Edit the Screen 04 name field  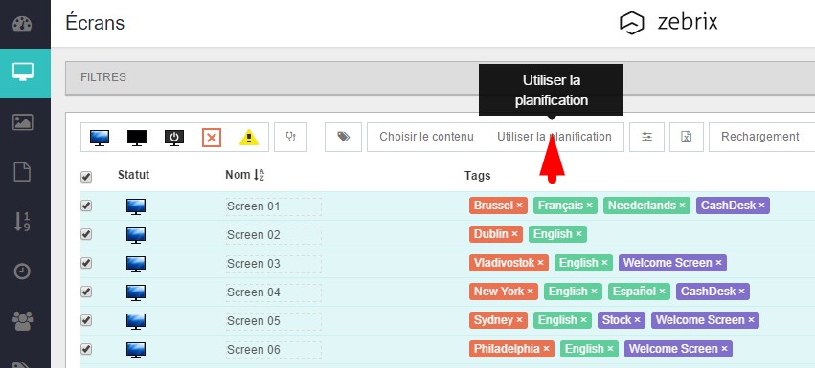[273, 292]
